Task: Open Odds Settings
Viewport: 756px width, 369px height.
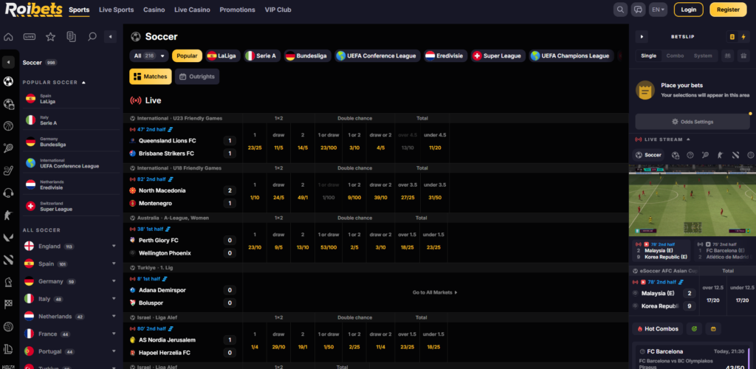Action: [x=693, y=122]
